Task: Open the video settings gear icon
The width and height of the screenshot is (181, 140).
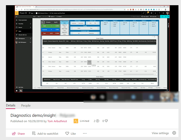Action: click(x=174, y=133)
